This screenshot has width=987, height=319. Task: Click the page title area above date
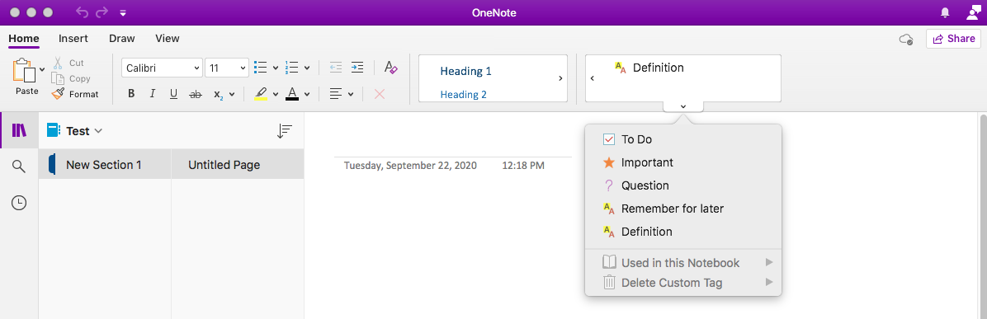coord(452,143)
